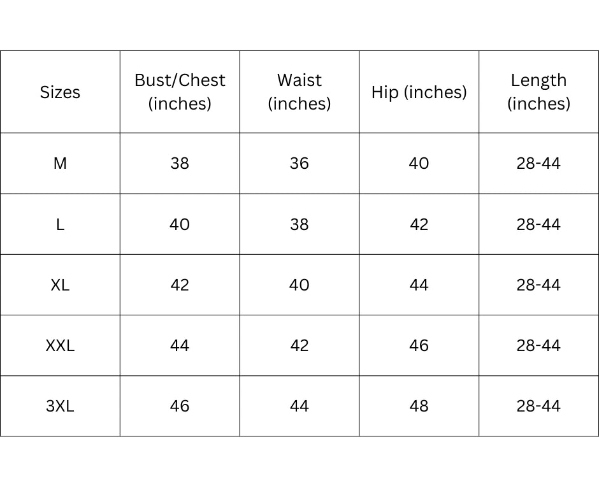599x502 pixels.
Task: Click the Bust/Chest (inches) header cell
Action: [x=180, y=92]
